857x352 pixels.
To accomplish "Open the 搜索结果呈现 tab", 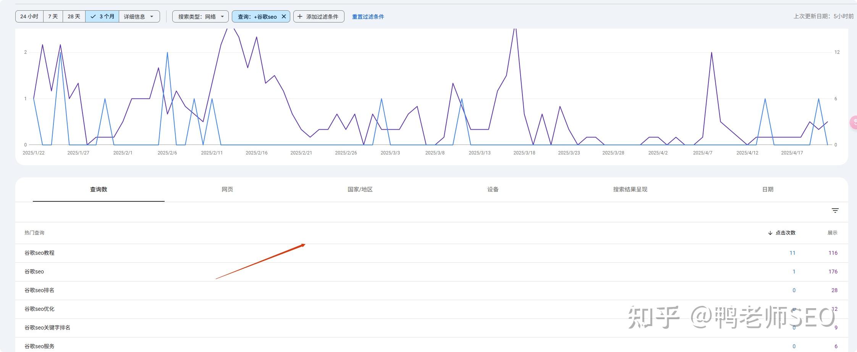I will click(630, 190).
